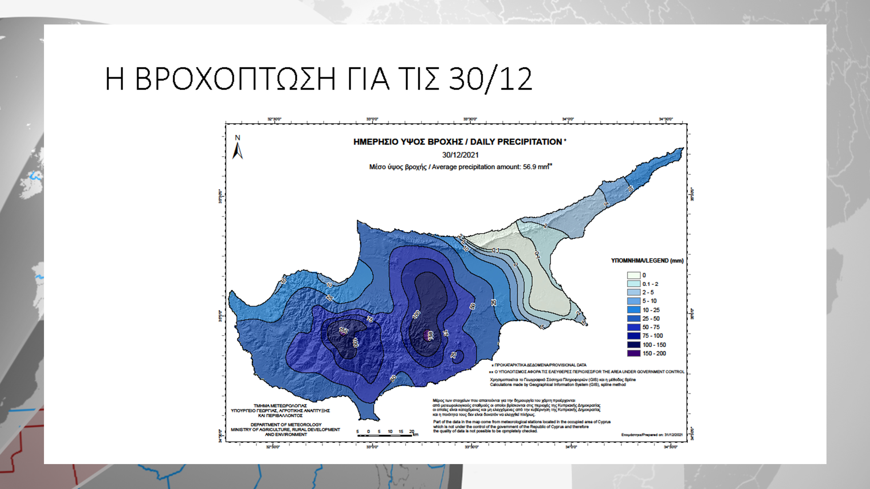Image resolution: width=870 pixels, height=489 pixels.
Task: Select the 100 - 150 legend swatch
Action: (633, 345)
